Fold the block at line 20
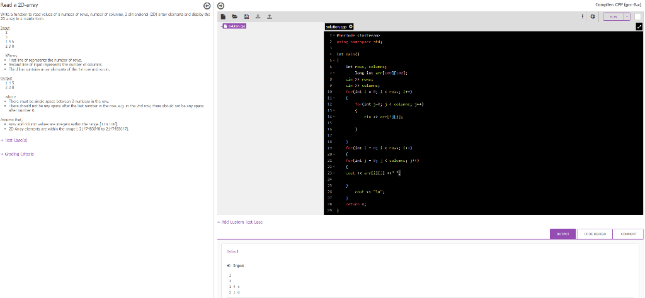645x298 pixels. [x=334, y=154]
